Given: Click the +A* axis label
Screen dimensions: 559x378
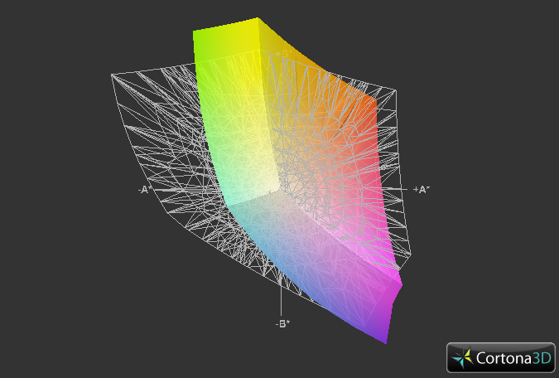Looking at the screenshot, I should [422, 190].
